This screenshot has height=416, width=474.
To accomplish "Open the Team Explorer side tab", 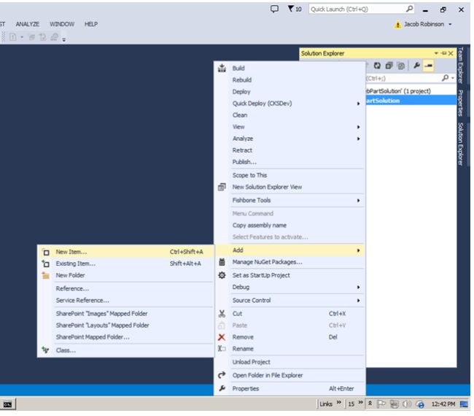I will pos(460,65).
